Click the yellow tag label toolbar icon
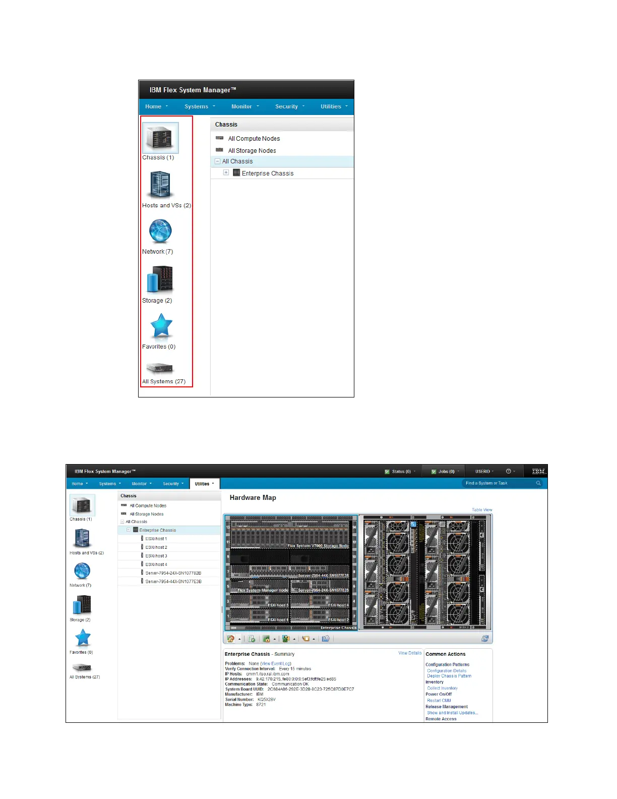The image size is (617, 799). pos(305,639)
